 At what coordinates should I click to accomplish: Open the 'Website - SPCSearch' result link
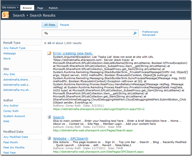point(70,139)
